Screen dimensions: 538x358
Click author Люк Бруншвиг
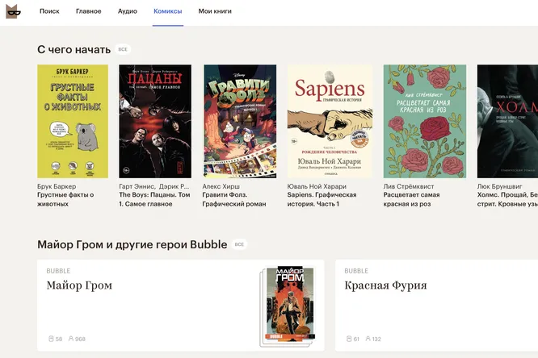tap(499, 186)
